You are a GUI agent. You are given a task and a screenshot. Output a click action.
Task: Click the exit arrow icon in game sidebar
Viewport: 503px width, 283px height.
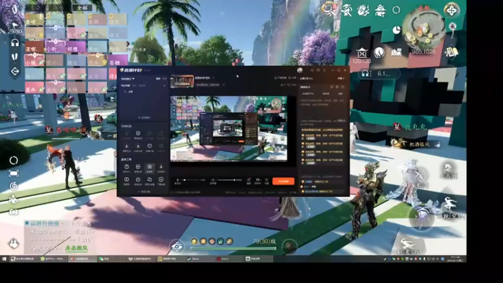point(14,71)
